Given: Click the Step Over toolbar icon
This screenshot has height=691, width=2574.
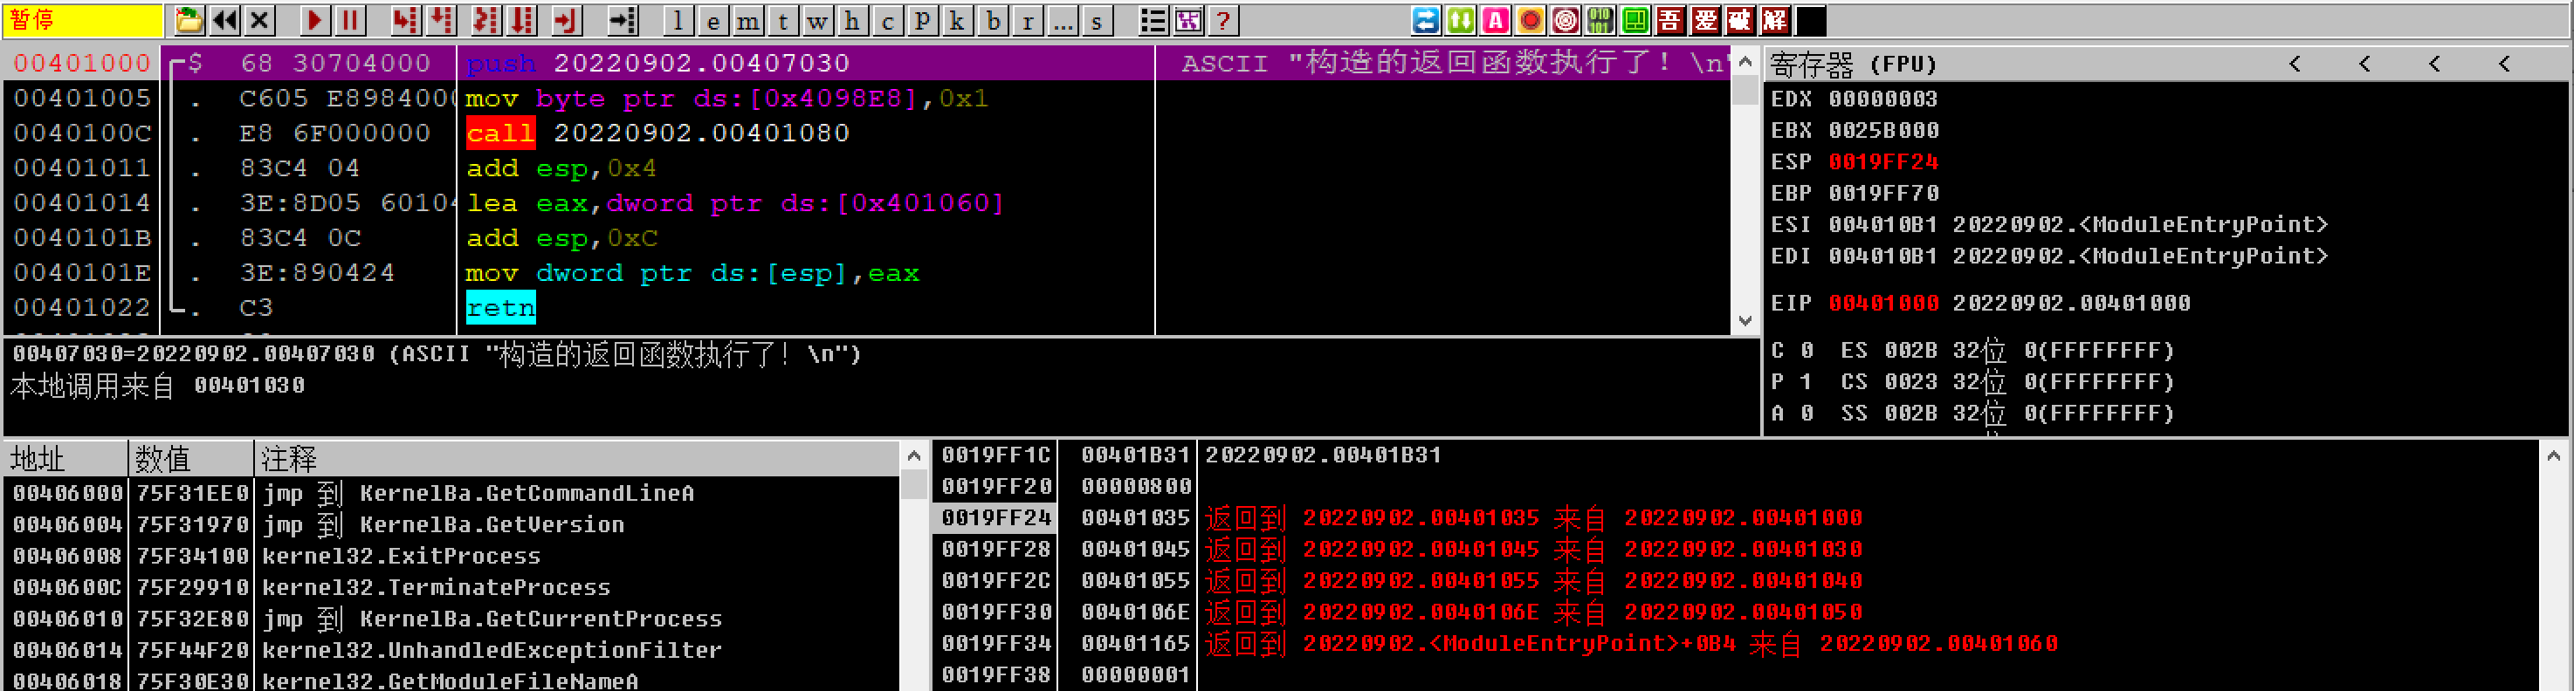Looking at the screenshot, I should [x=441, y=20].
